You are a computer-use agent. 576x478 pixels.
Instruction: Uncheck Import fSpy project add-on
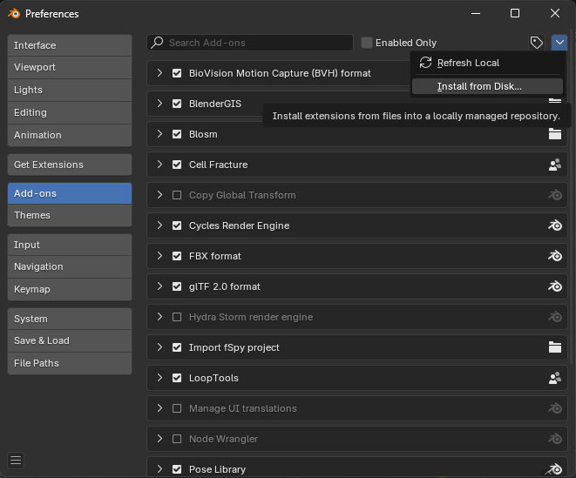pyautogui.click(x=177, y=347)
